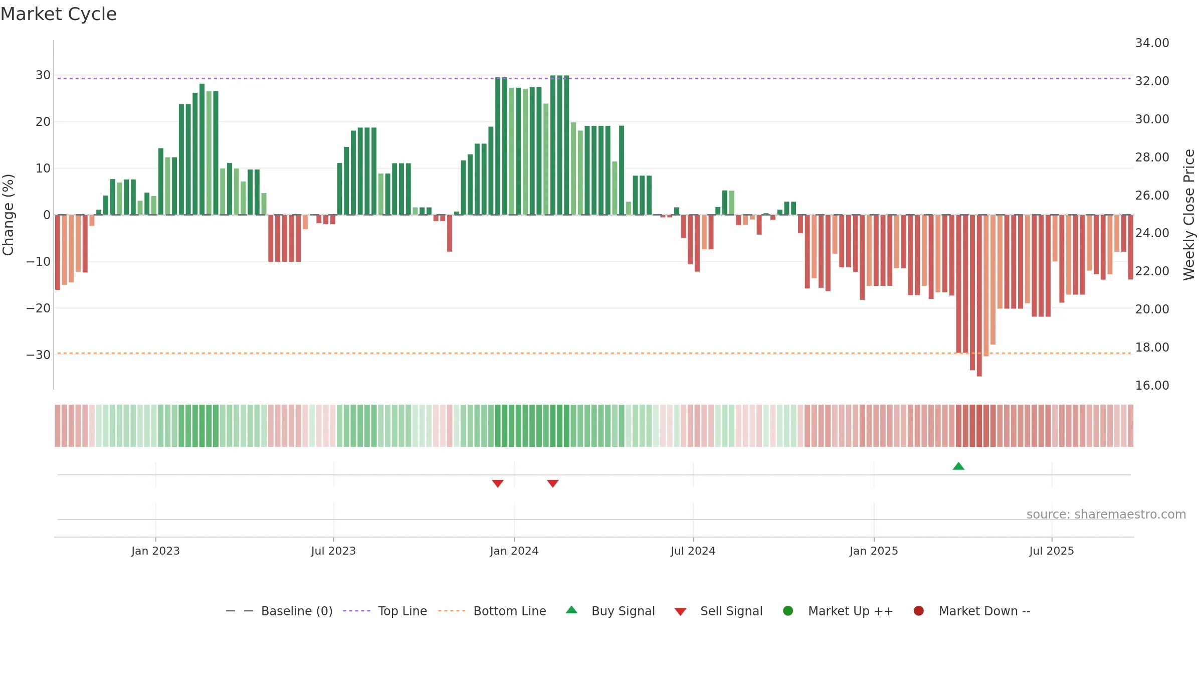Viewport: 1203px width, 677px height.
Task: Click the −30 percent axis label
Action: 39,355
